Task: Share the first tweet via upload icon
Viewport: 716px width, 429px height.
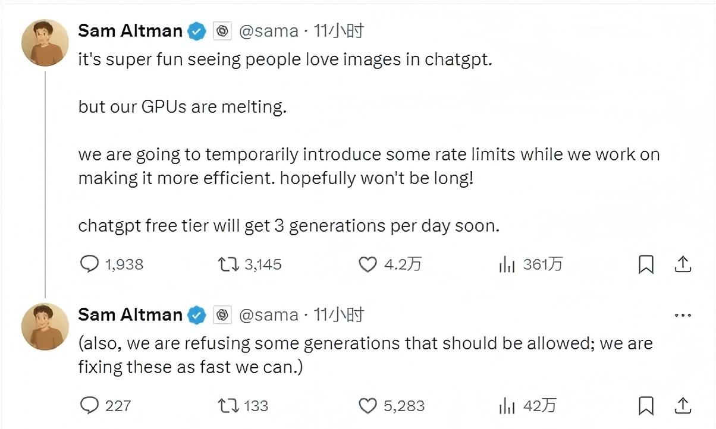Action: [x=683, y=264]
